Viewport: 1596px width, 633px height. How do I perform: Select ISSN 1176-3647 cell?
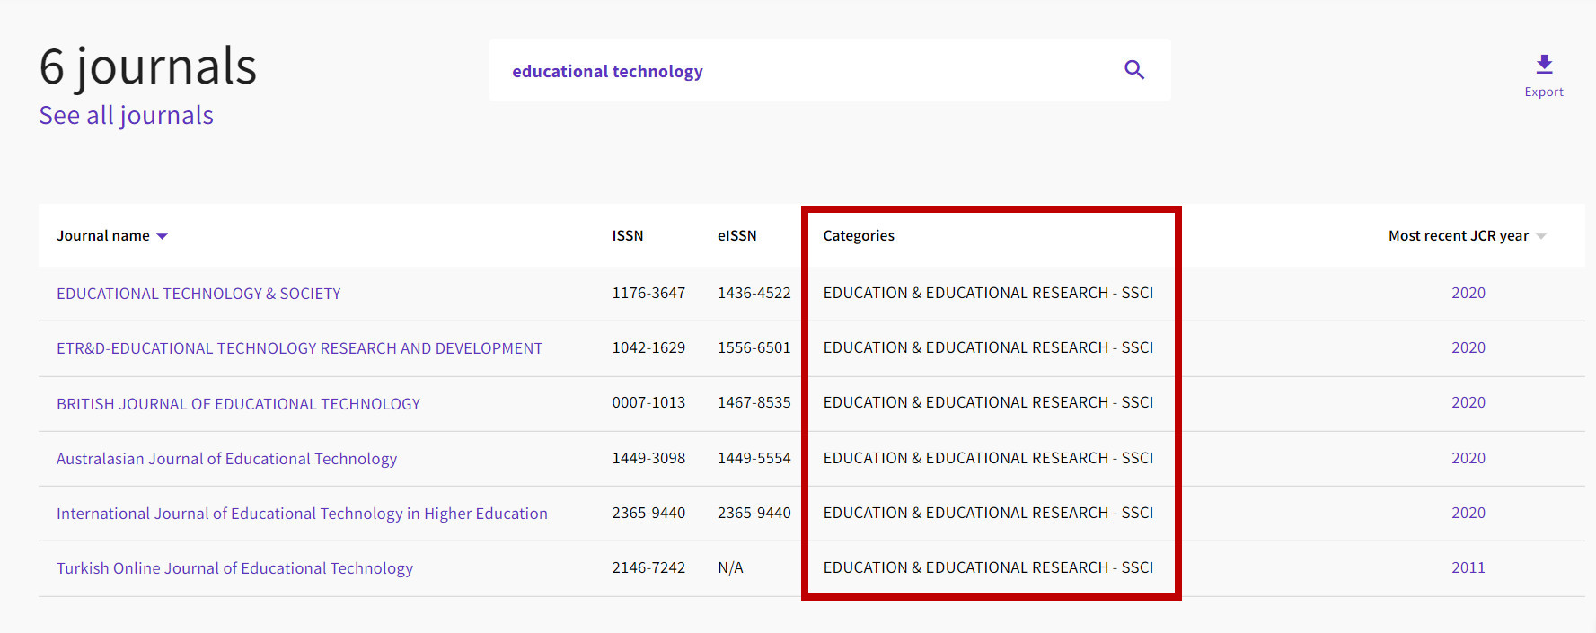pos(648,293)
